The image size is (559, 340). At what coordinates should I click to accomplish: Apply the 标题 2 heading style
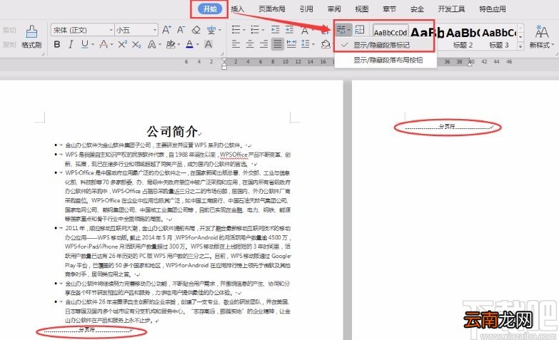(x=463, y=37)
